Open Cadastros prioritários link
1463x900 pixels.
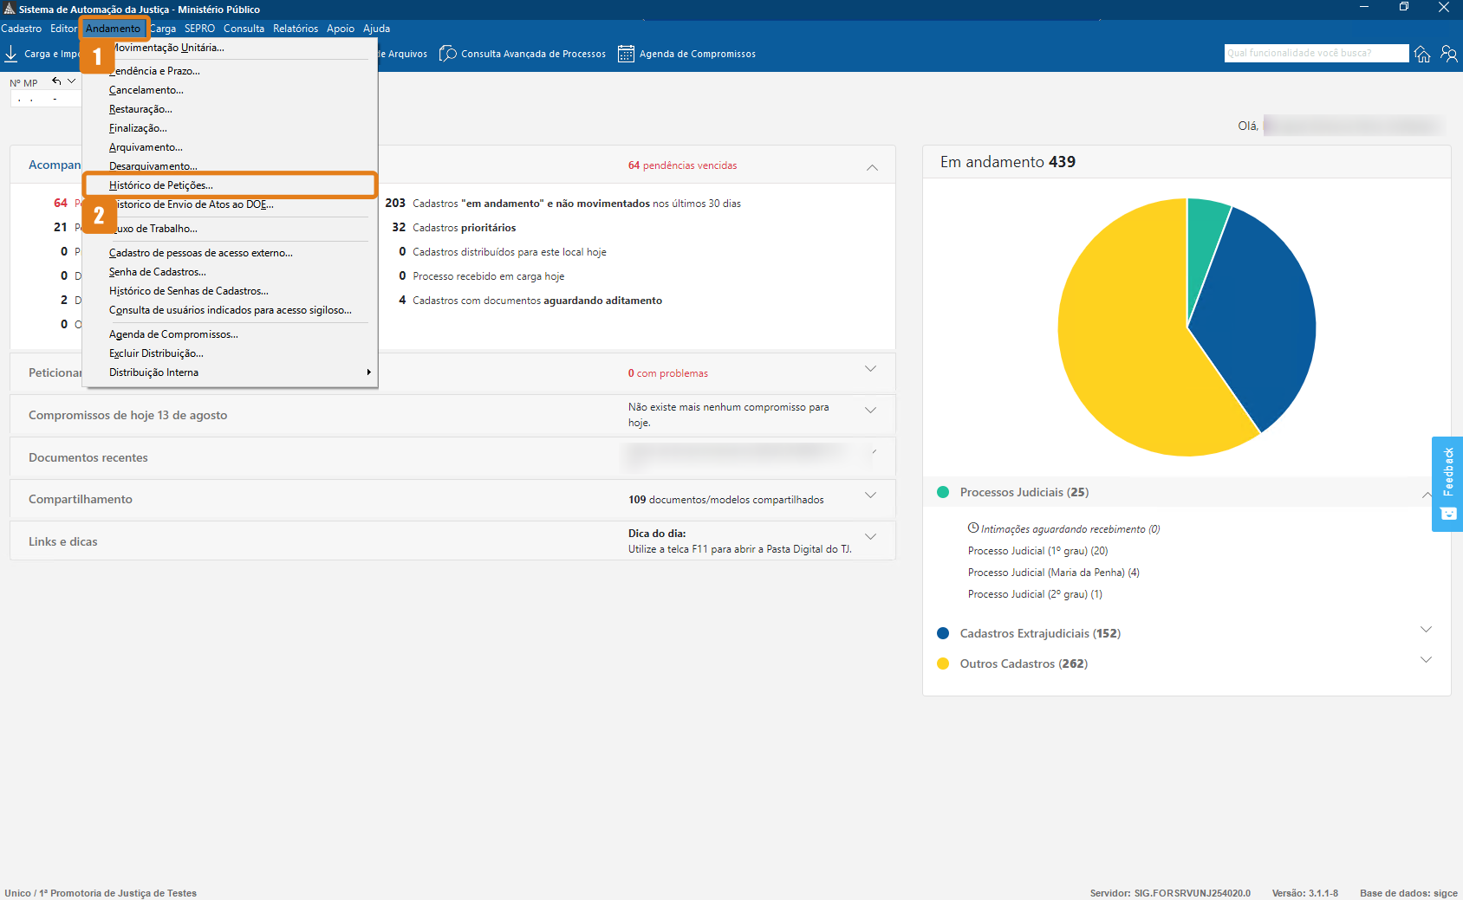point(464,228)
